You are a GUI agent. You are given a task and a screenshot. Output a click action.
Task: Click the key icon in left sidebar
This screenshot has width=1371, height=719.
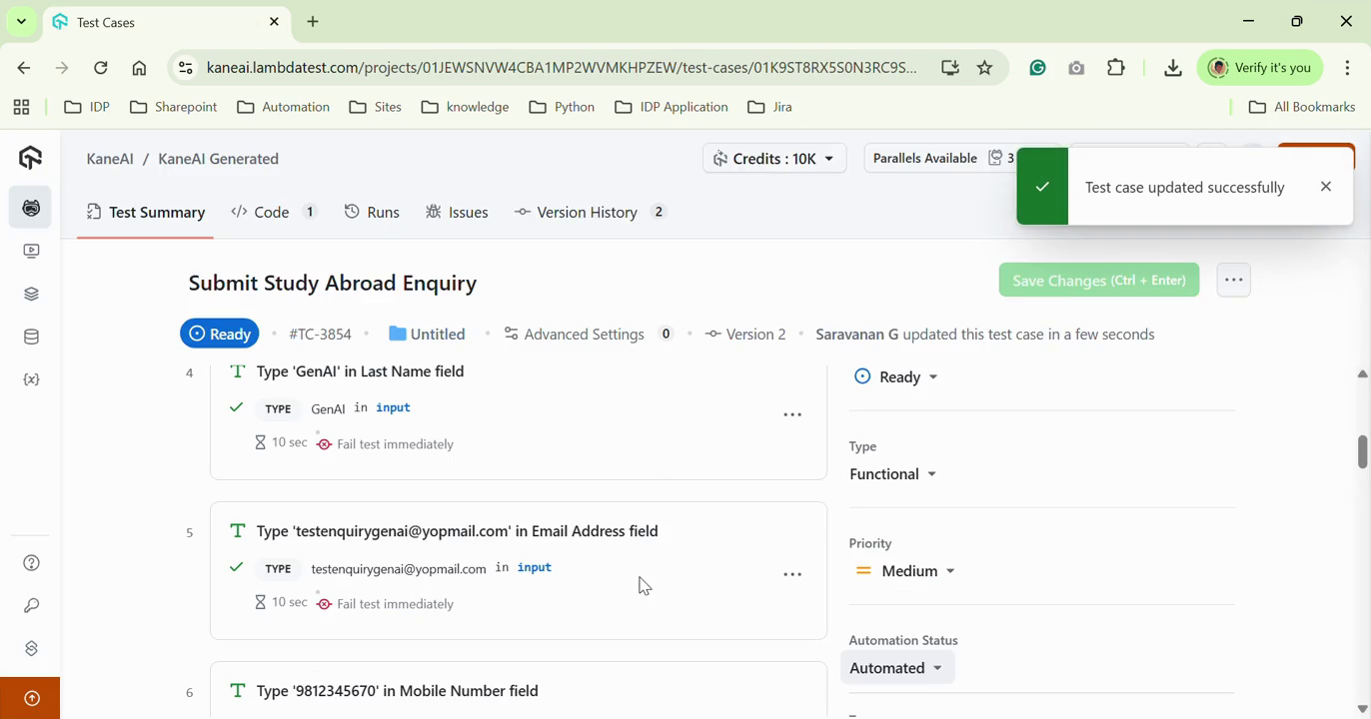coord(31,606)
